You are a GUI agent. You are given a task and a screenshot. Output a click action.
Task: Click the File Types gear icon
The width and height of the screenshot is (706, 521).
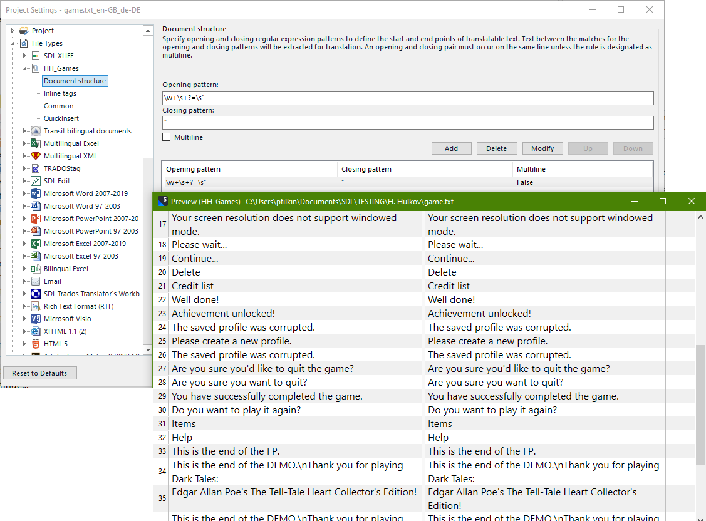coord(24,43)
